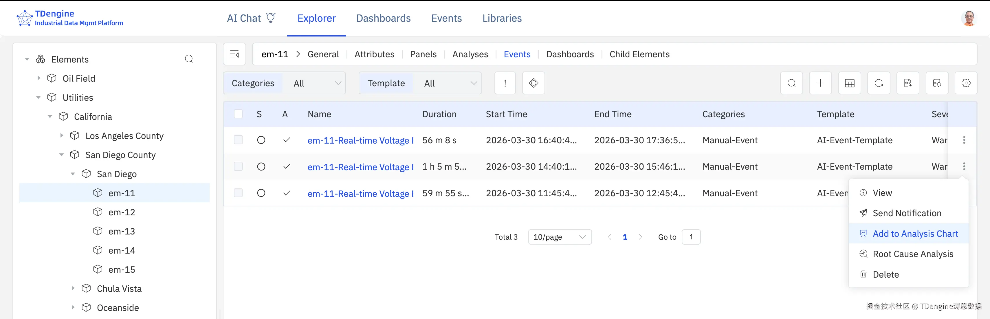990x319 pixels.
Task: Click the diamond target filter icon
Action: tap(533, 83)
